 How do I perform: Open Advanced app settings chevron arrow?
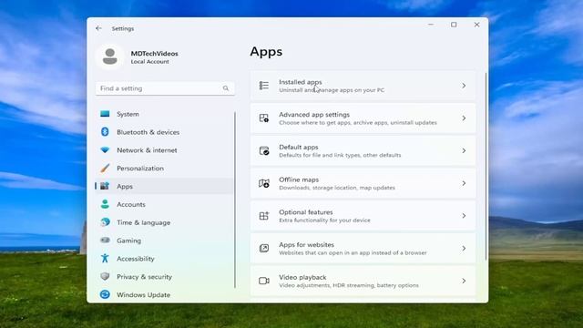point(464,118)
